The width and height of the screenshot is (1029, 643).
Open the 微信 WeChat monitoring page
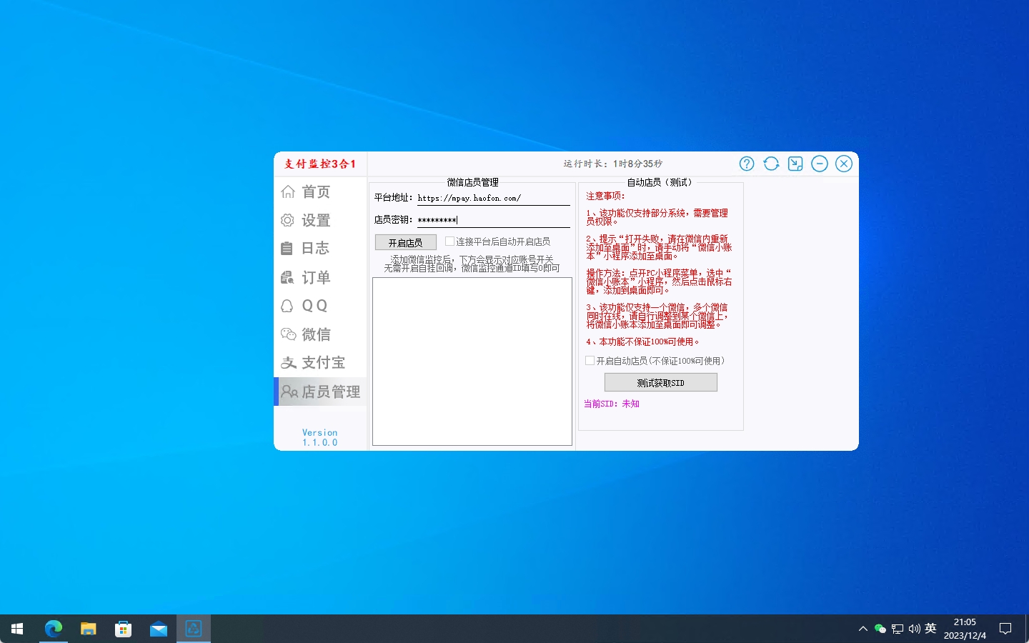pos(315,334)
